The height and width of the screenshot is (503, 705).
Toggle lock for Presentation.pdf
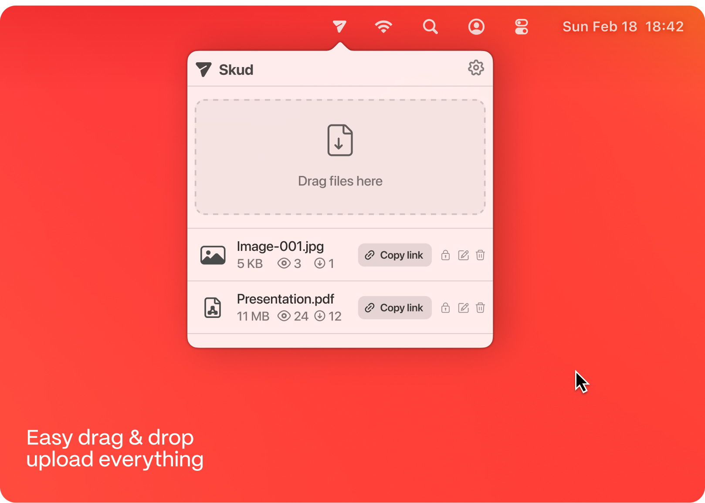(x=445, y=308)
